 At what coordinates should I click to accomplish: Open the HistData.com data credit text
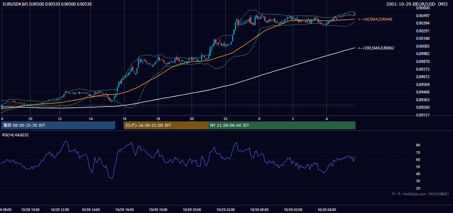pyautogui.click(x=420, y=194)
